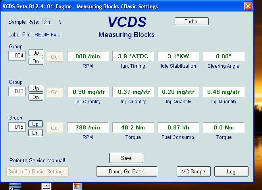
Task: Decrease group 004 with Dn button
Action: 36,61
